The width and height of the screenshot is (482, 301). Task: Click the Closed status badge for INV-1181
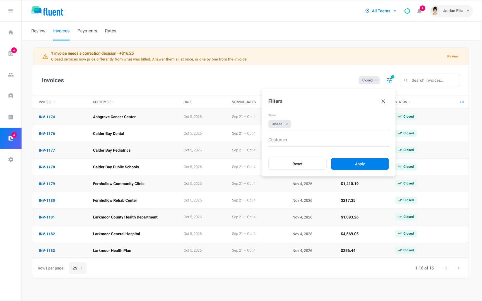click(x=406, y=217)
